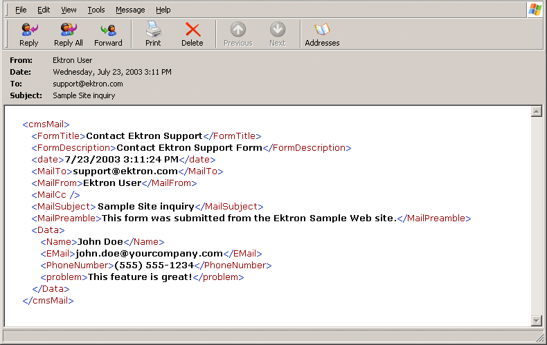Click the MailTo value in the XML body
The height and width of the screenshot is (345, 547).
coord(125,171)
